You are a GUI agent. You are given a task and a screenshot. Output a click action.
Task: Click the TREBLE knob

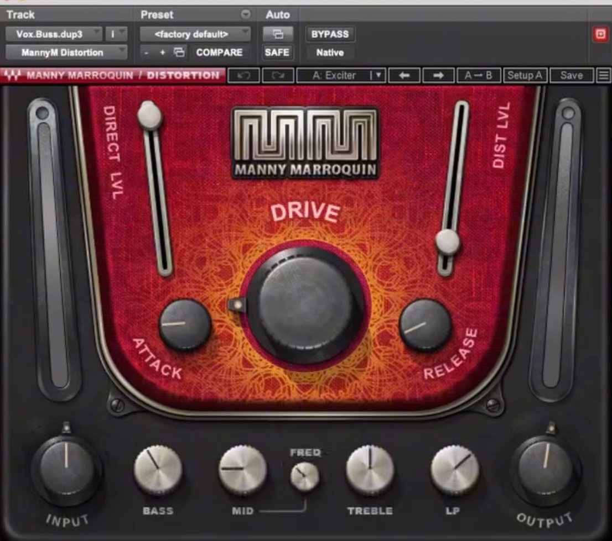click(370, 470)
